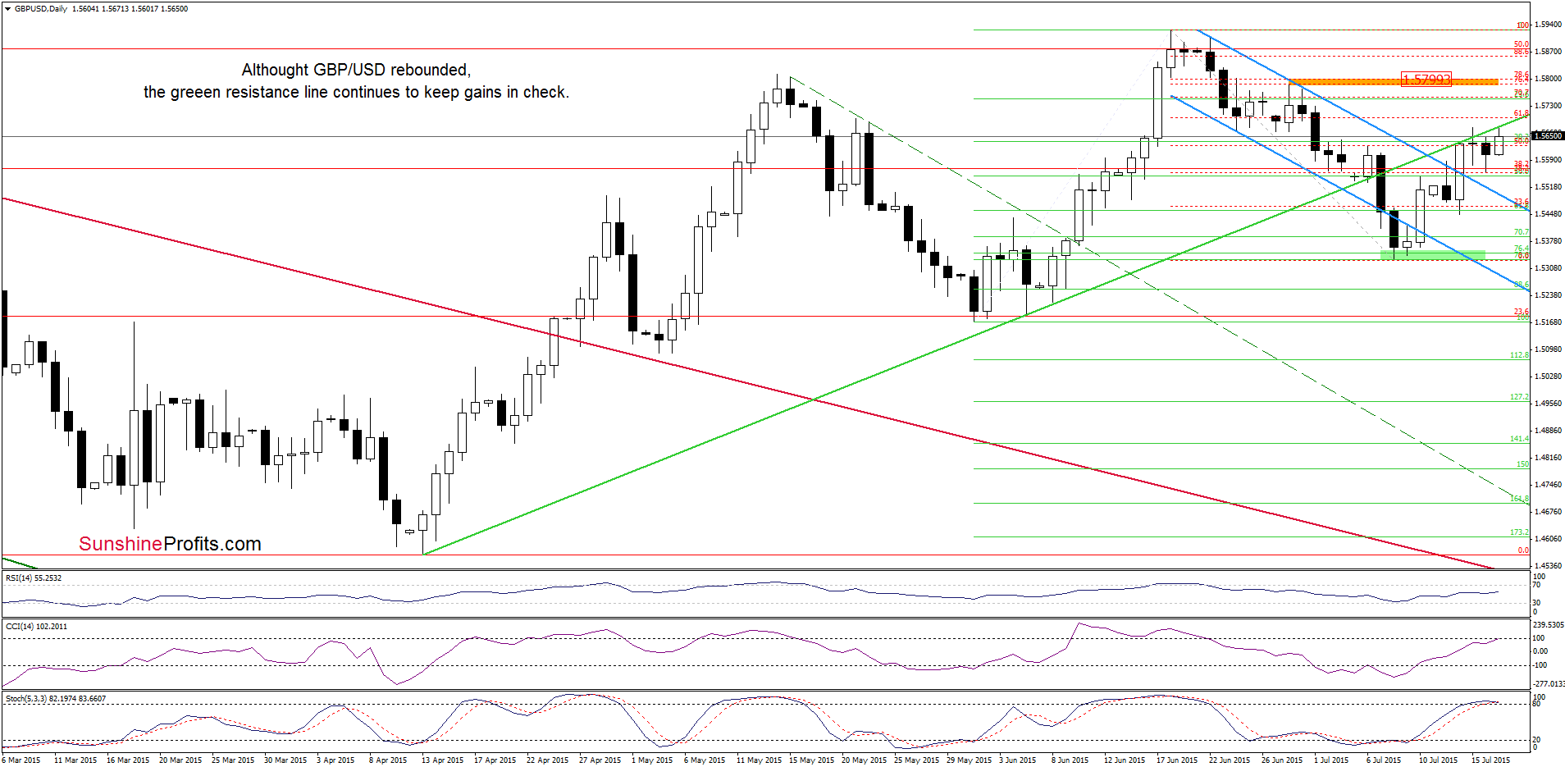
Task: Click the 1.53780 price axis value
Action: click(1548, 241)
